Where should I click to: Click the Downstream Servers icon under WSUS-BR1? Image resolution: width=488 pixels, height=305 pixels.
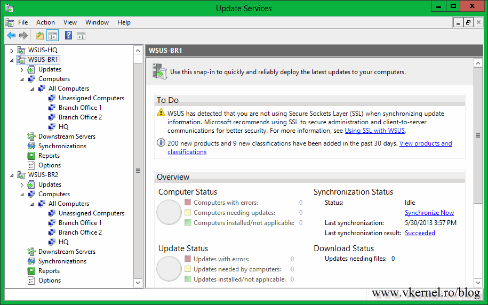tap(31, 137)
